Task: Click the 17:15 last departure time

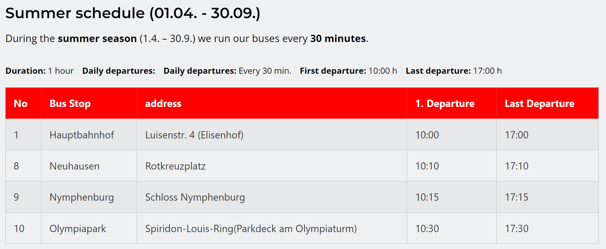Action: 516,197
